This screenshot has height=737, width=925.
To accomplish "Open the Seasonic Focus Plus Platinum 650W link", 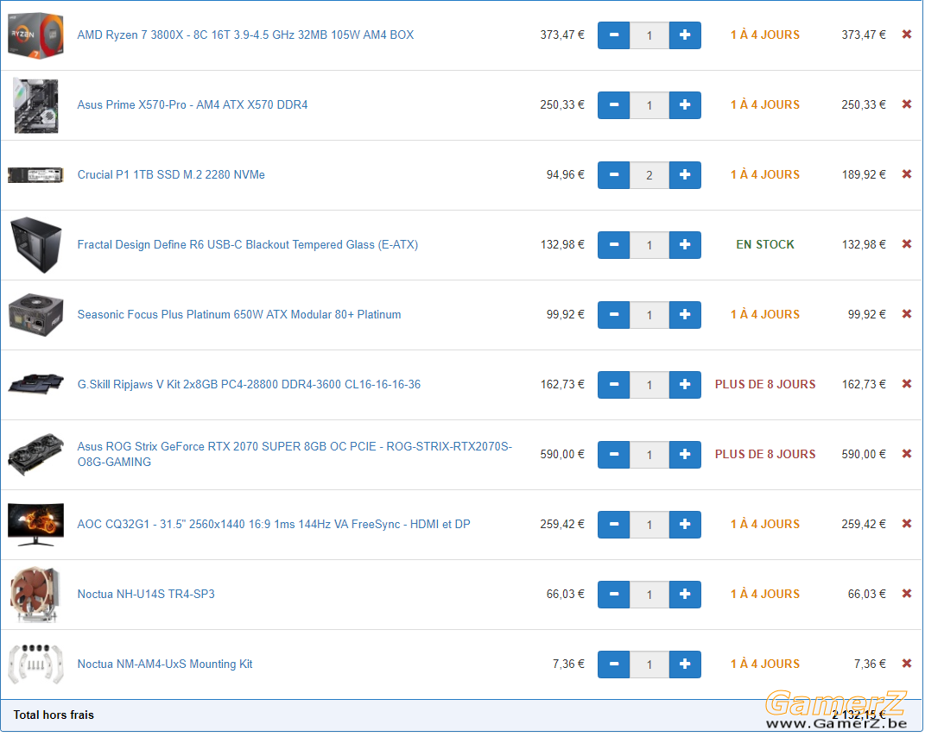I will [x=239, y=314].
